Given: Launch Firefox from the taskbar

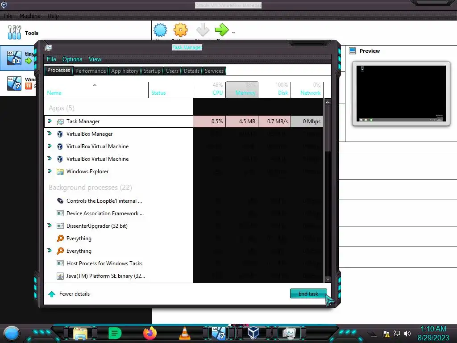Looking at the screenshot, I should pos(150,333).
